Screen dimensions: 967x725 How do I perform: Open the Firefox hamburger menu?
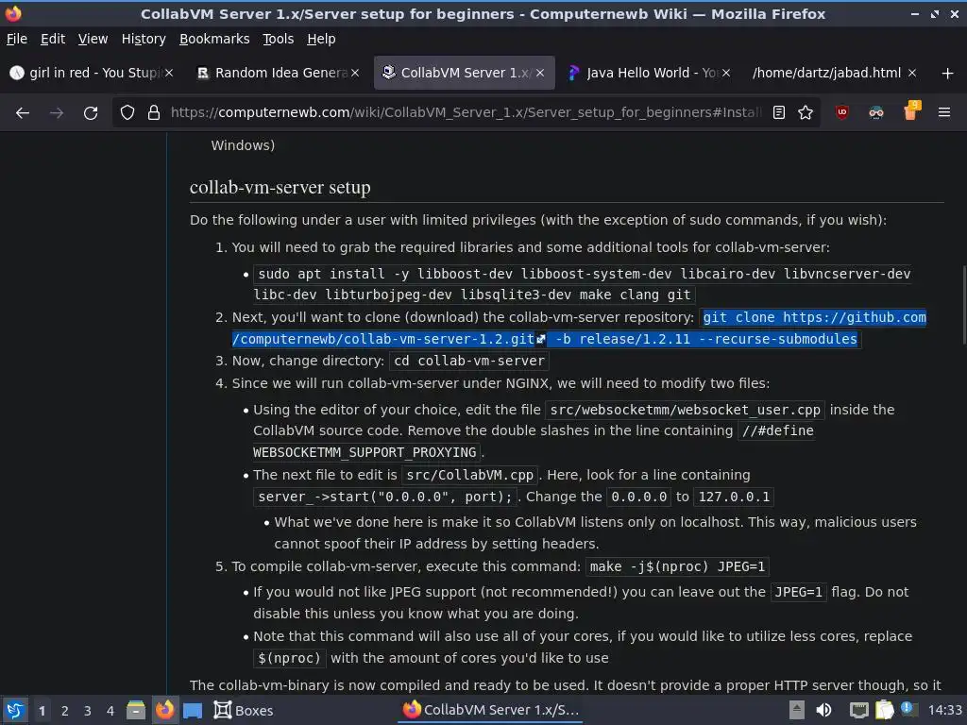coord(944,113)
